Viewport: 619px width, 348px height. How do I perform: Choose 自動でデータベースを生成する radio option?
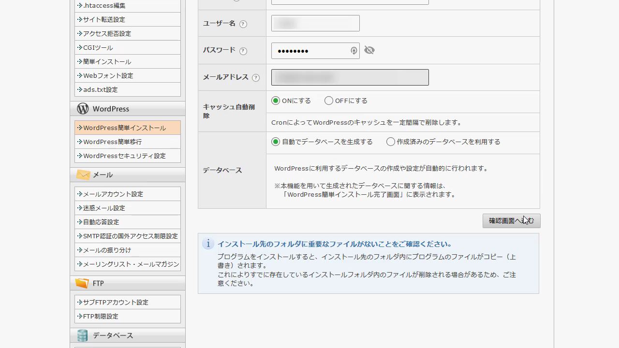[x=276, y=142]
